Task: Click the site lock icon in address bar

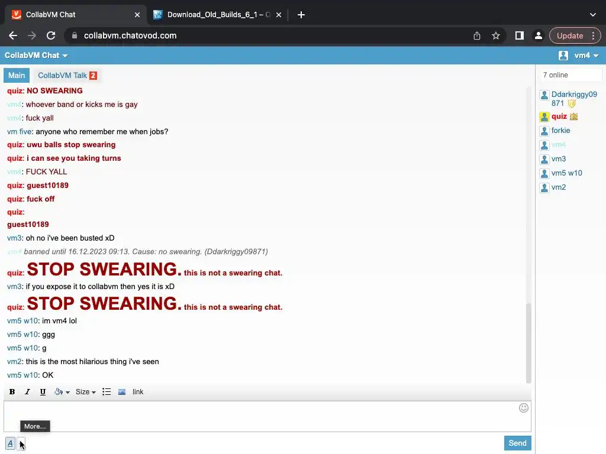Action: coord(75,35)
